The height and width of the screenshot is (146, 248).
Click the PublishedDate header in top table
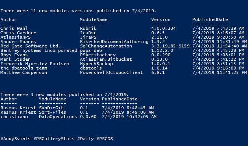(x=210, y=19)
